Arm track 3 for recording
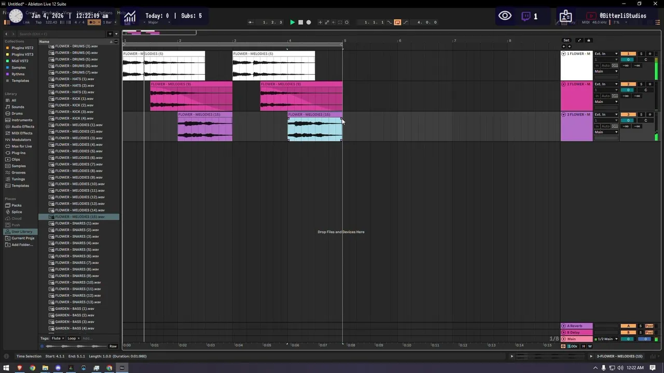The image size is (664, 373). 649,114
